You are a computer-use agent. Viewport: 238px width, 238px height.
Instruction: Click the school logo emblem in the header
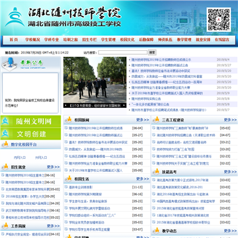[15, 17]
